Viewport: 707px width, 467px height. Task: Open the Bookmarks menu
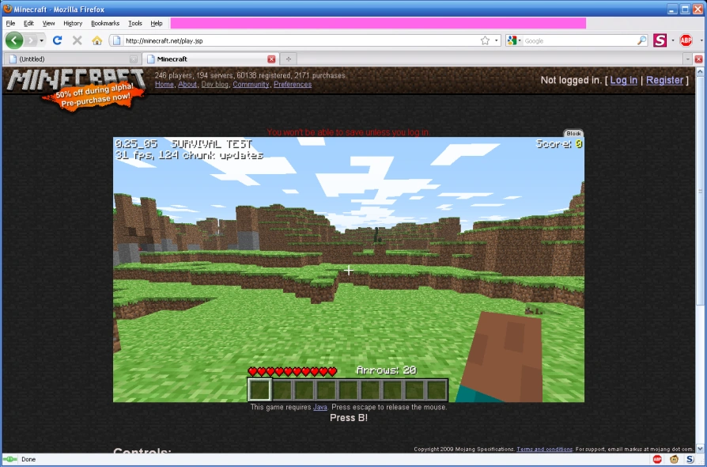click(105, 24)
